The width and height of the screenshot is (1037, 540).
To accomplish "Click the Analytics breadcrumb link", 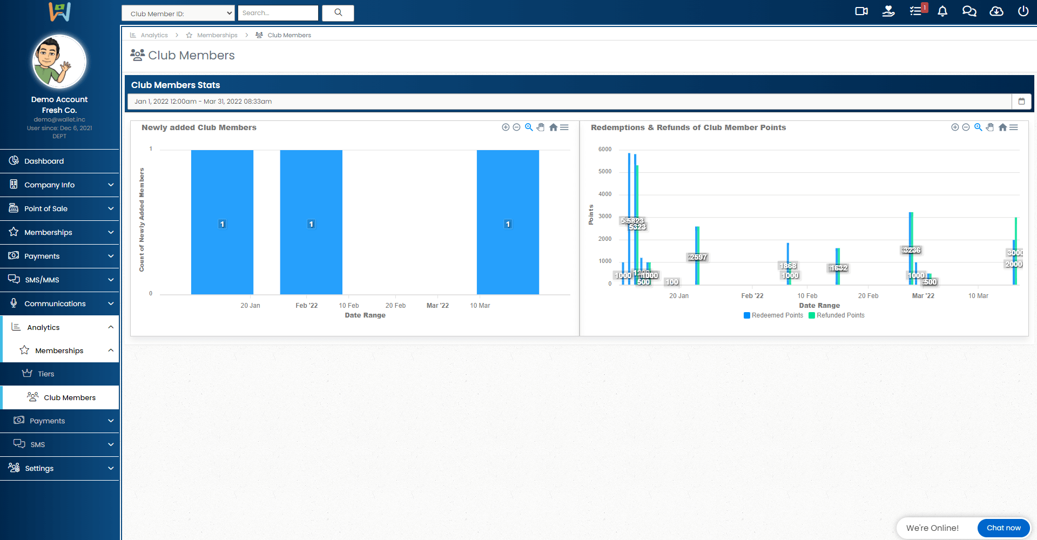I will click(154, 35).
